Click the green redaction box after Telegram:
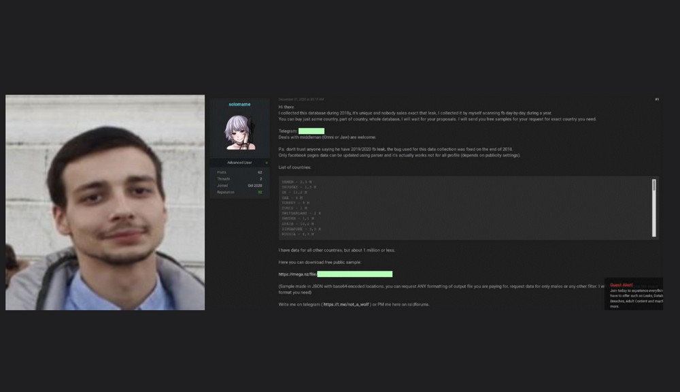 [x=311, y=131]
